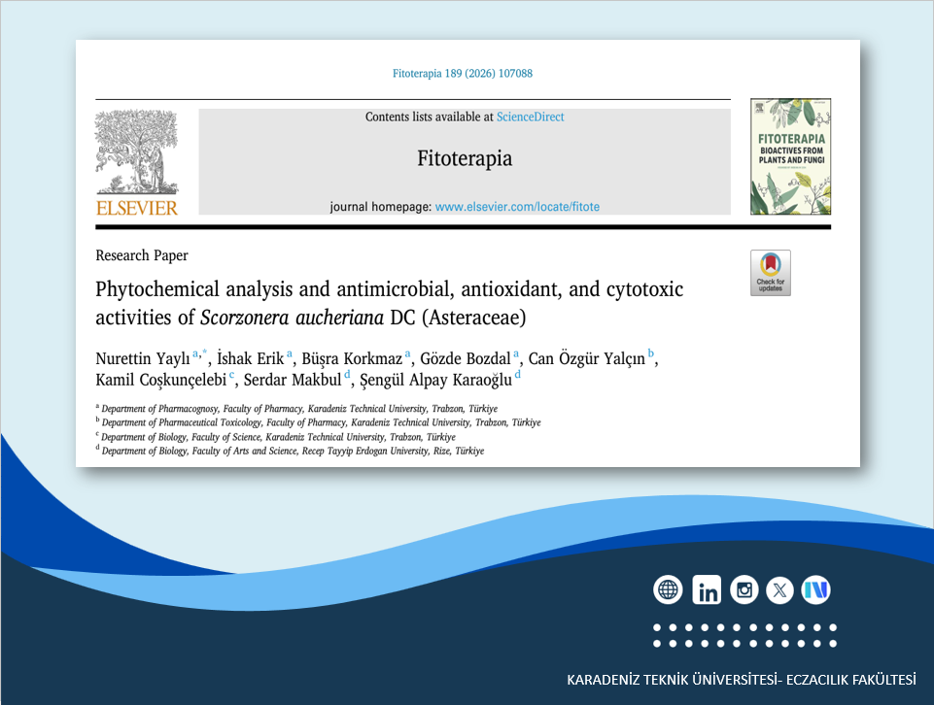Select author Şengül Alpay Karaoğlu

(x=435, y=378)
